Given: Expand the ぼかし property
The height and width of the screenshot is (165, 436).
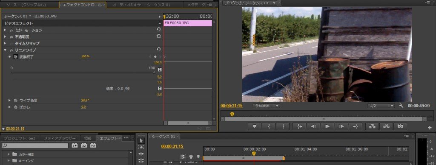Looking at the screenshot, I should (10, 107).
